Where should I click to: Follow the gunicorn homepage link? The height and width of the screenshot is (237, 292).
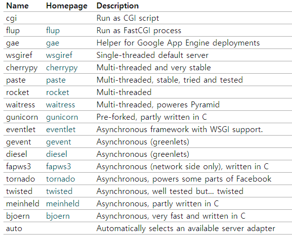point(62,117)
